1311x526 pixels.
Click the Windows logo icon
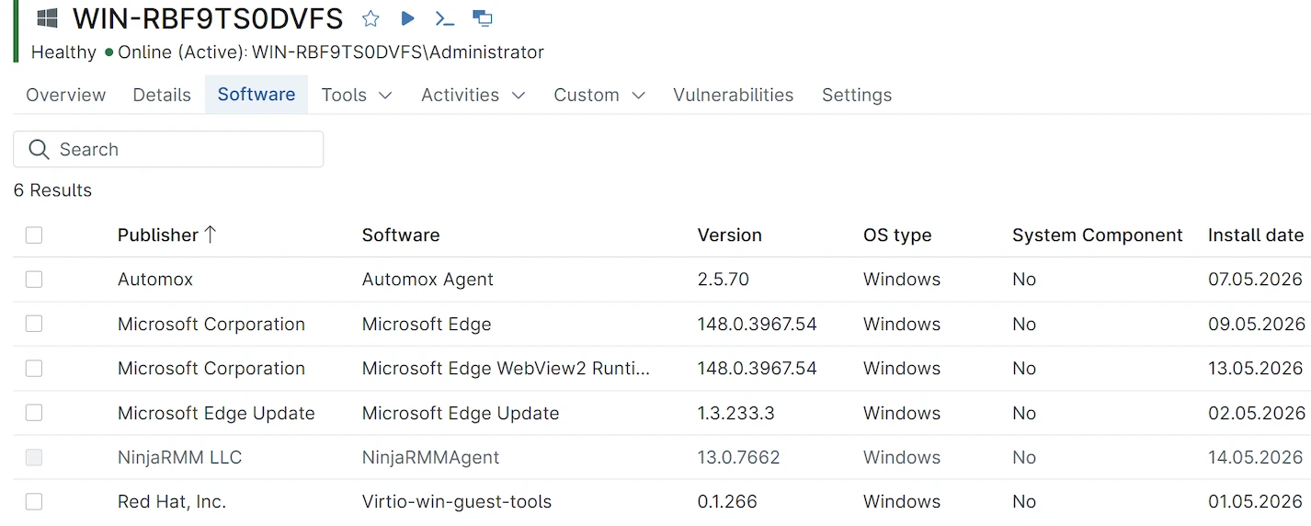[47, 18]
